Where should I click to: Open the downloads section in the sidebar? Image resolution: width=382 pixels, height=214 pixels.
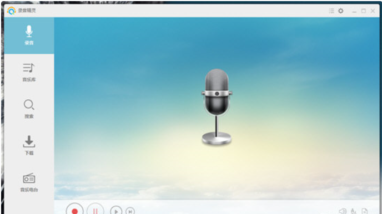[x=29, y=145]
